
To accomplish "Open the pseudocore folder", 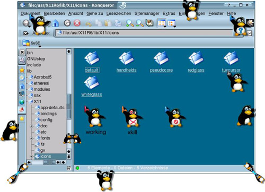I will [161, 62].
